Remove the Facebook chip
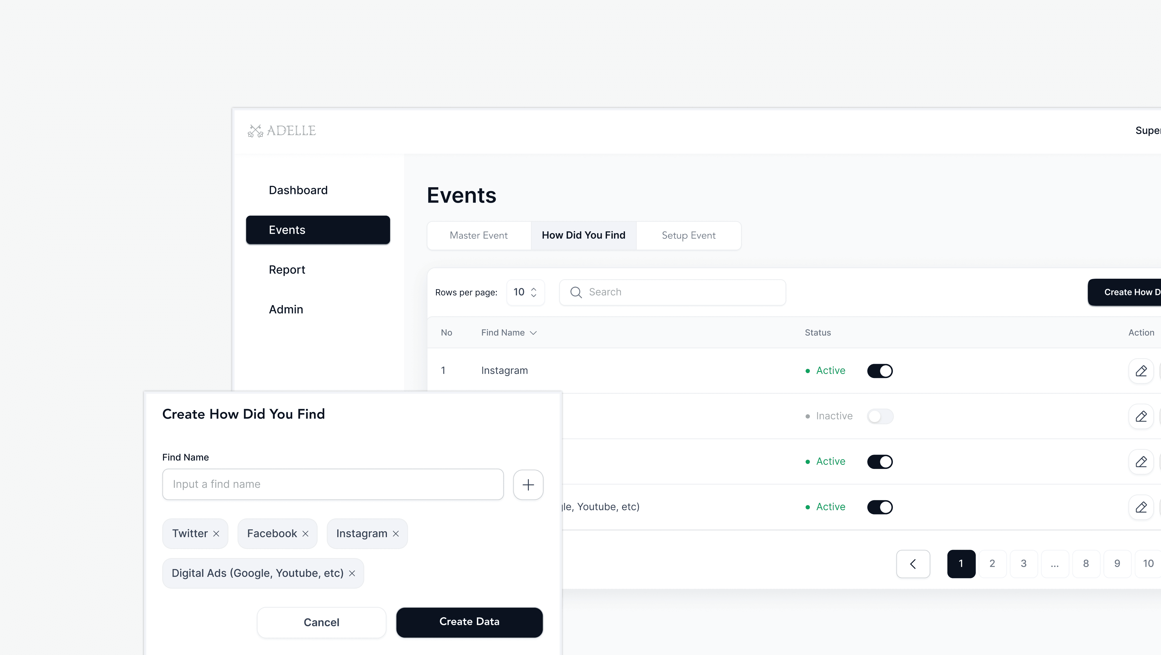 306,533
